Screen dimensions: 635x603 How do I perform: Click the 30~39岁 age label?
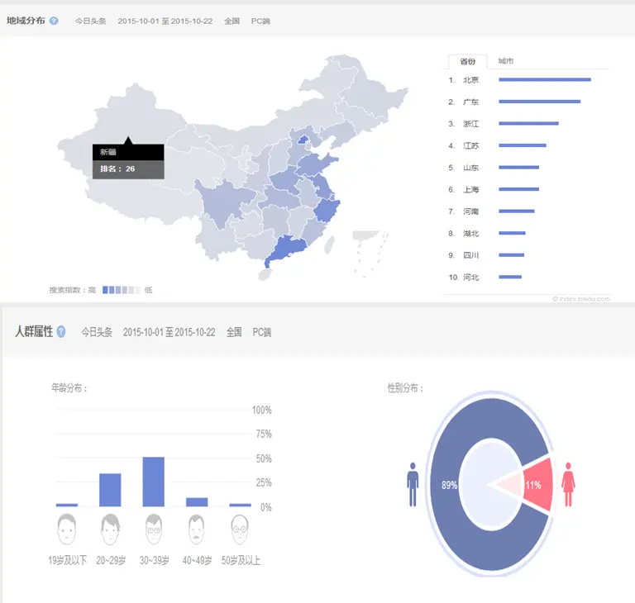coord(154,560)
